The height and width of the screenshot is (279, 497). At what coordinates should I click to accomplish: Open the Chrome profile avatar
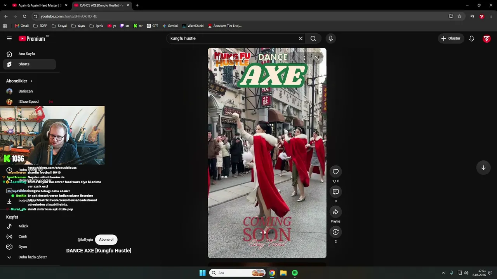coord(482,16)
